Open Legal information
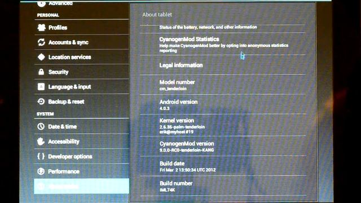 click(x=223, y=65)
